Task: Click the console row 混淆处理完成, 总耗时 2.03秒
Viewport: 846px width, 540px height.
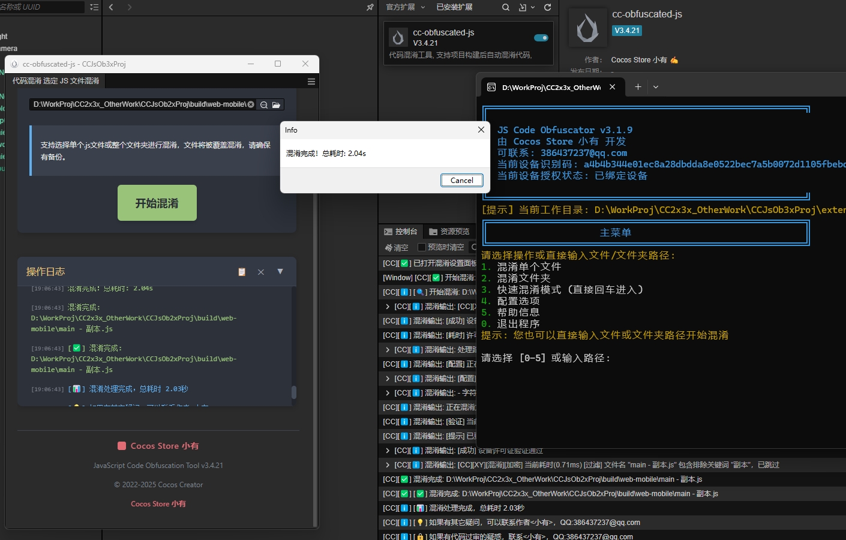Action: click(612, 508)
